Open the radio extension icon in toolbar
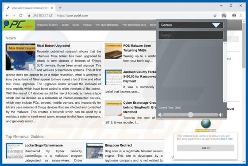The image size is (248, 166). tap(224, 15)
